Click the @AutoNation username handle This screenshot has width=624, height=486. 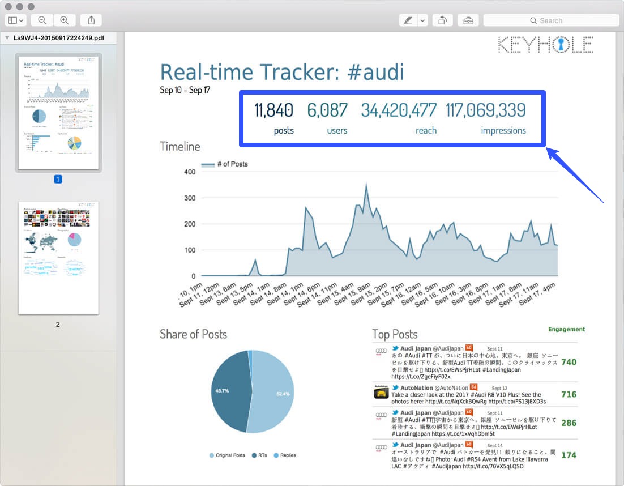450,388
